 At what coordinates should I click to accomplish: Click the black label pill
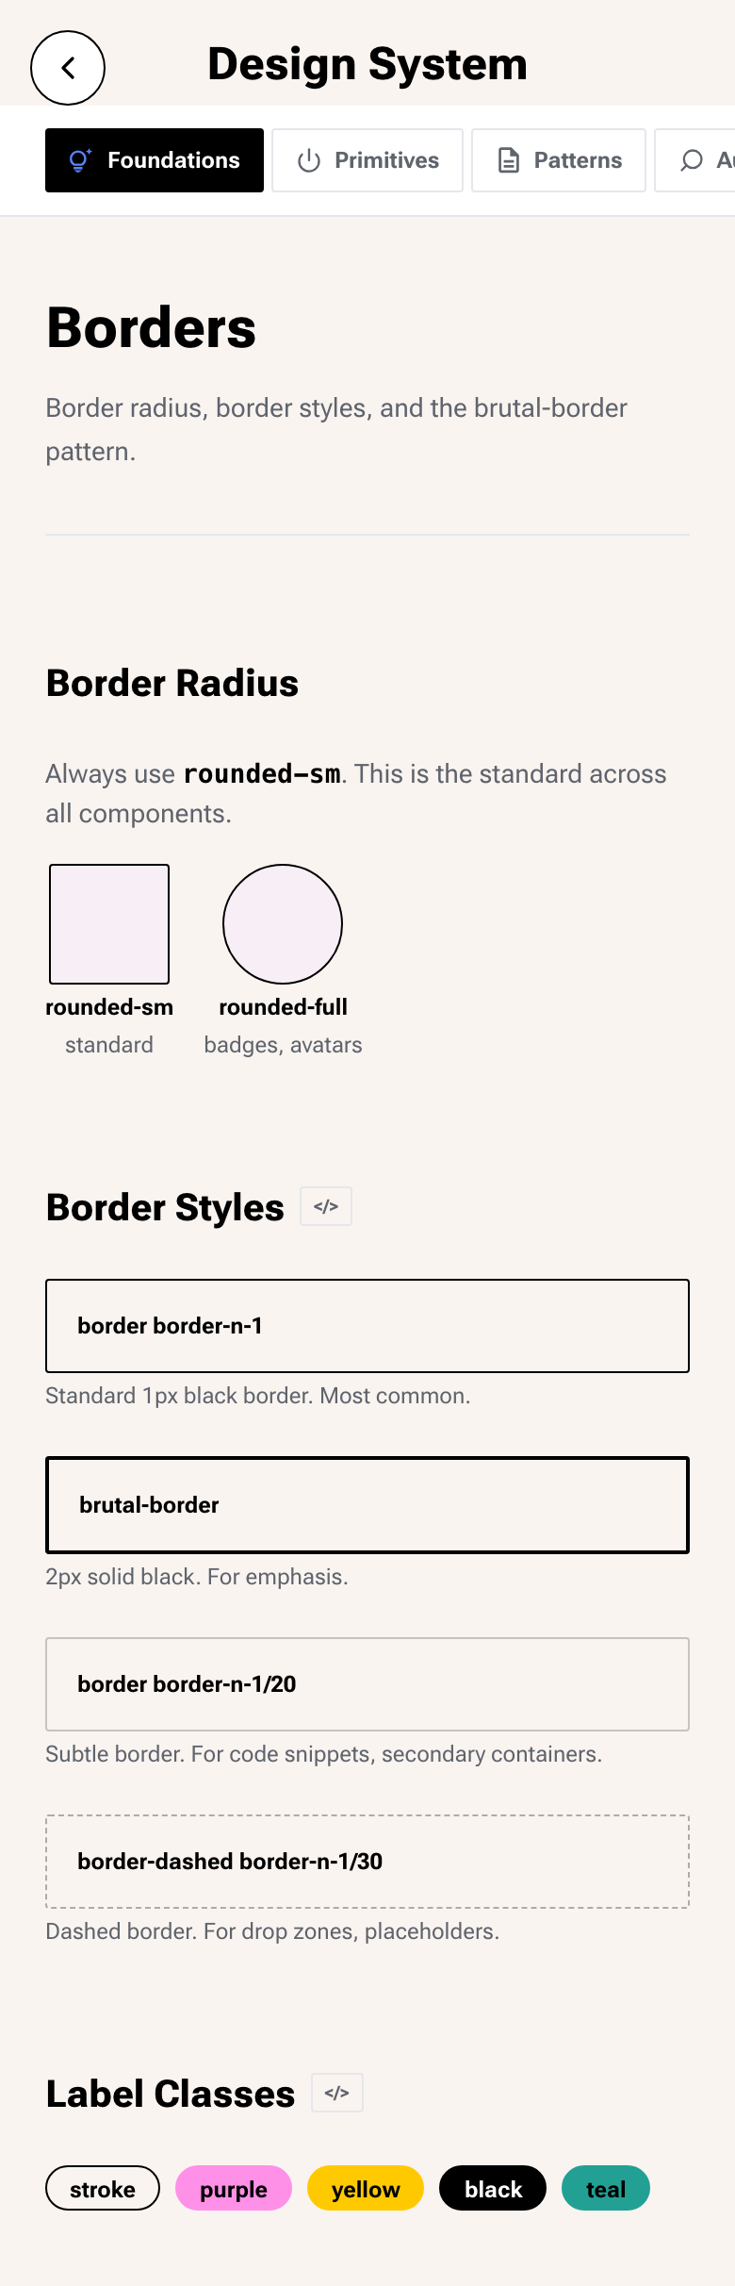tap(493, 2188)
